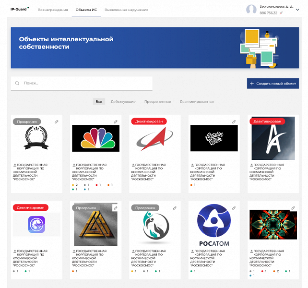Open the Вознаграждения tab
This screenshot has height=288, width=308.
pyautogui.click(x=53, y=10)
